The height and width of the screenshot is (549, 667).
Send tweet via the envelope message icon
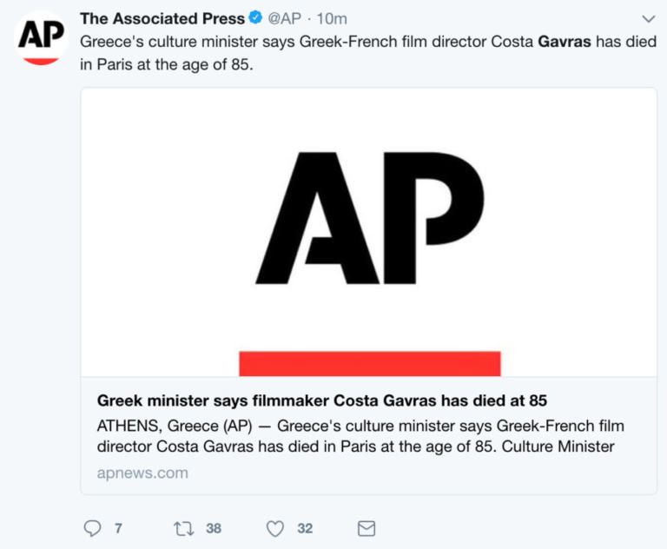(367, 528)
